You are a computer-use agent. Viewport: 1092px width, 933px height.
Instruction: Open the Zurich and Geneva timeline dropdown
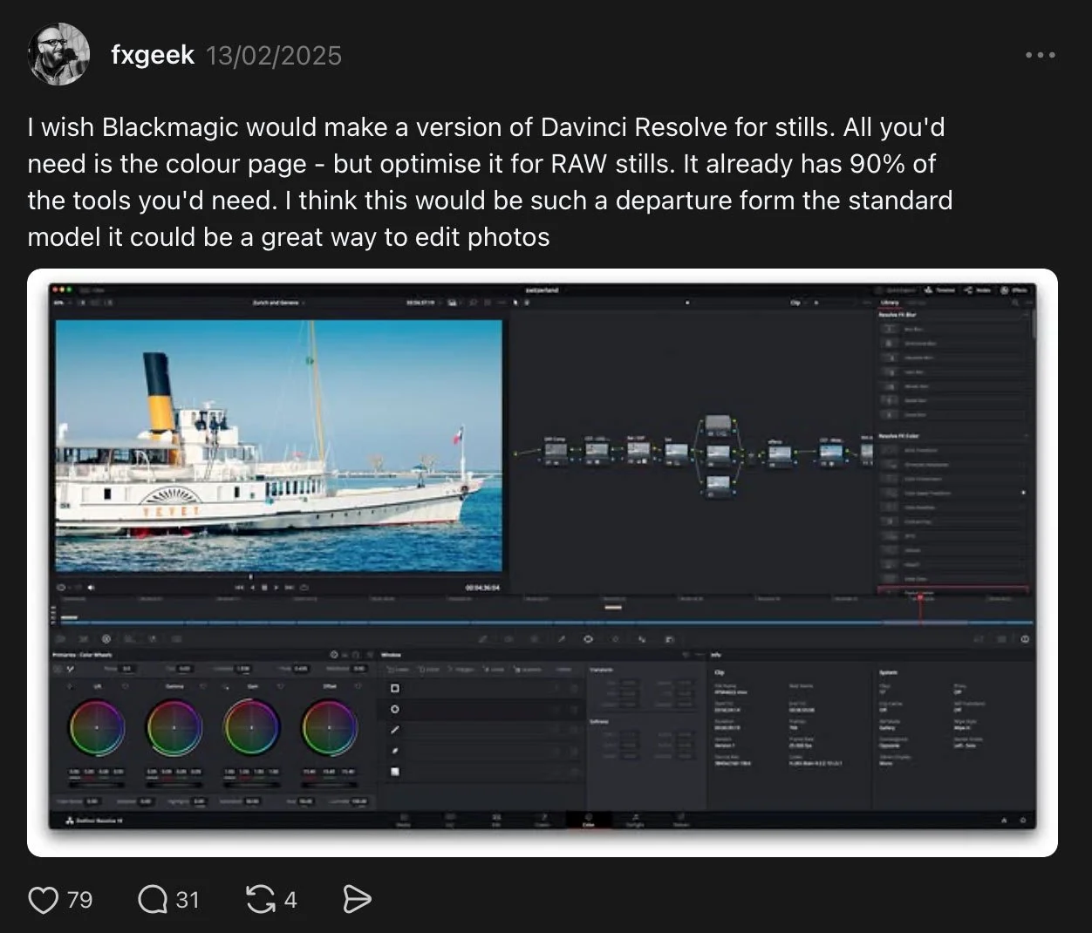278,303
